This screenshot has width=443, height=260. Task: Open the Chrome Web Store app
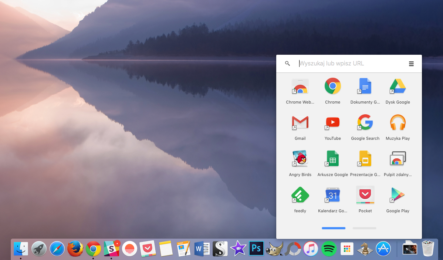click(300, 86)
